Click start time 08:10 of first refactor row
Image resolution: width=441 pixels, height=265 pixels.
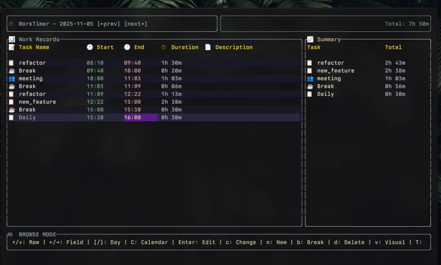[x=95, y=63]
